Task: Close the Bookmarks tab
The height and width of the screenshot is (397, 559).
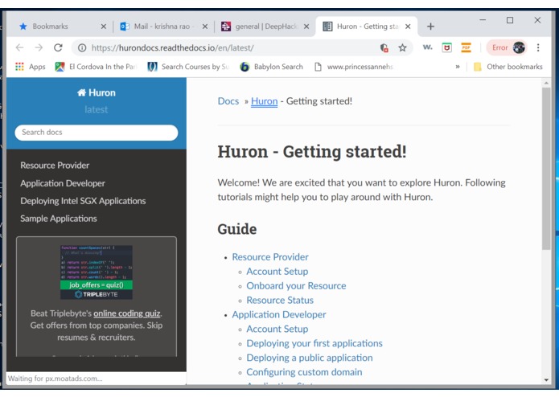Action: coord(104,27)
